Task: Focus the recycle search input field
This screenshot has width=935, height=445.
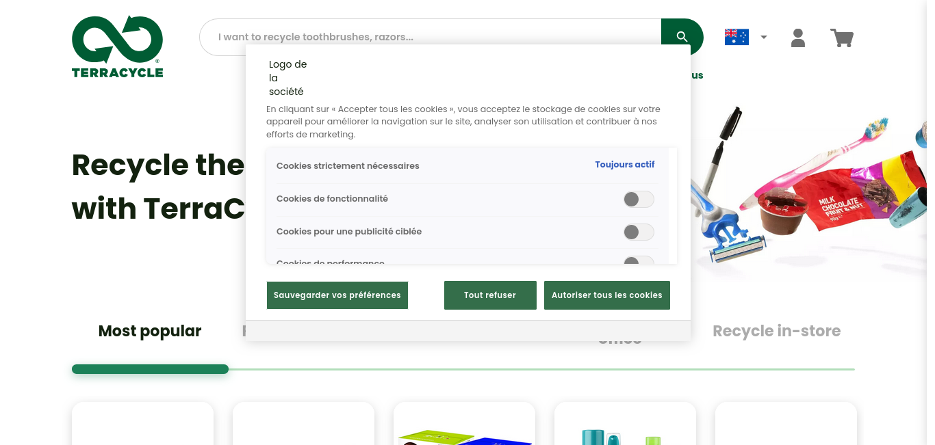Action: click(x=431, y=37)
